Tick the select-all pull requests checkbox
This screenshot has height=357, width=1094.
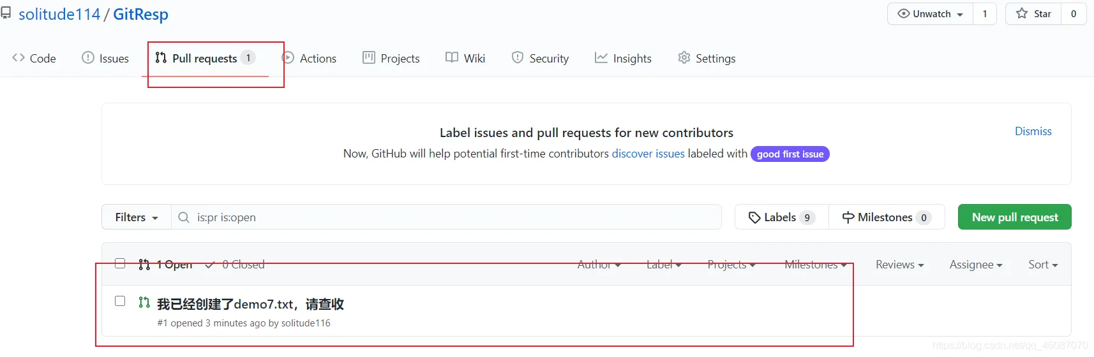(x=120, y=263)
